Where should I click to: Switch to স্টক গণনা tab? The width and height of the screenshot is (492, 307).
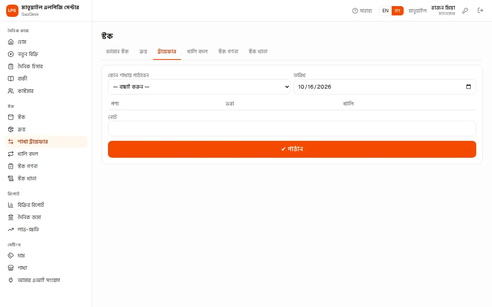[228, 51]
